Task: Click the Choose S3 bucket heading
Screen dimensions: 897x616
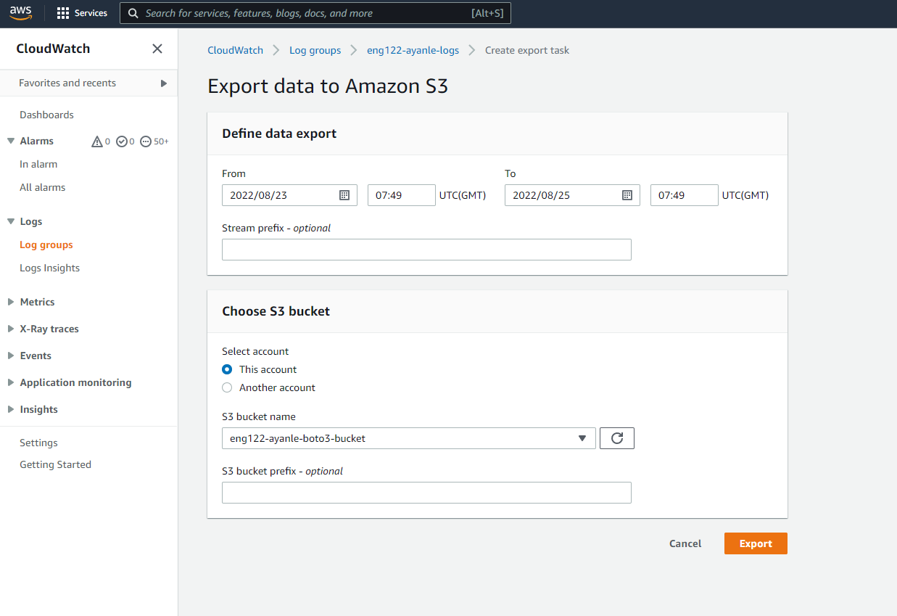Action: (x=276, y=311)
